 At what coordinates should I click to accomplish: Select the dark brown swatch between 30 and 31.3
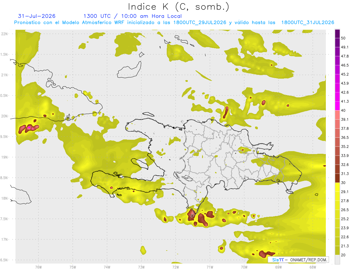coord(338,178)
